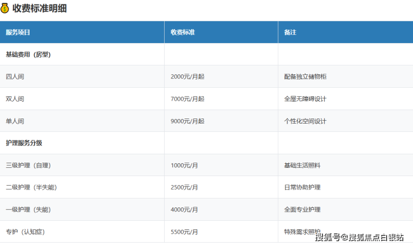Click the 收费标准明细 heading text
The image size is (413, 246).
(x=39, y=8)
